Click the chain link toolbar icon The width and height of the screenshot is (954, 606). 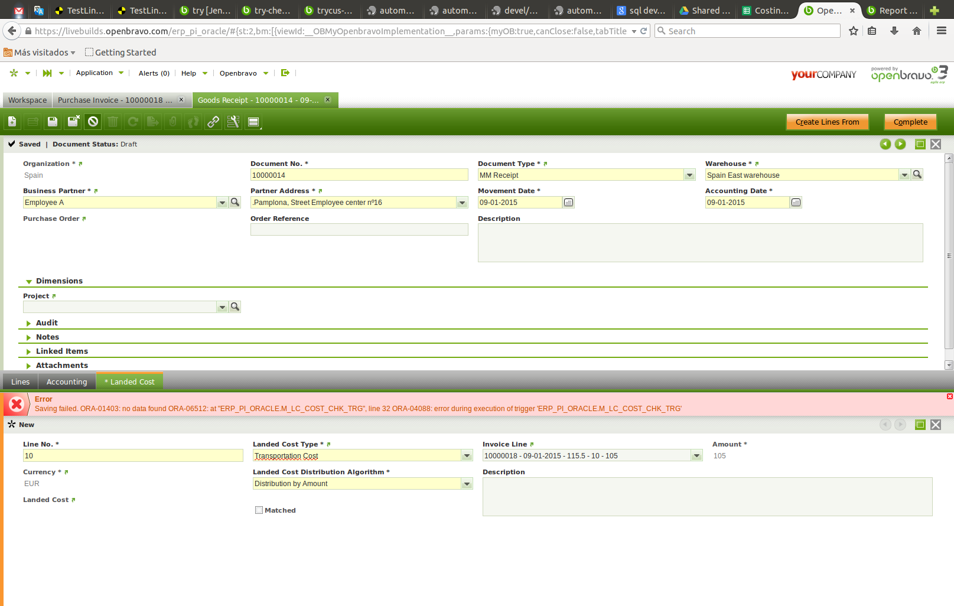click(213, 122)
